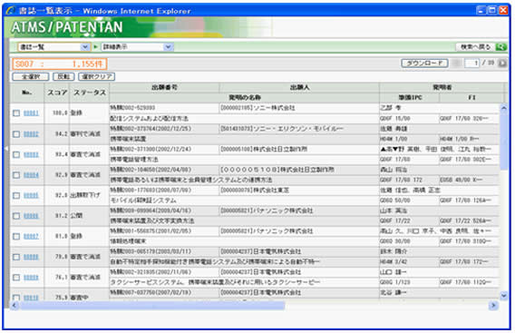Go to the next results page arrow
This screenshot has height=333, width=515.
click(x=502, y=64)
